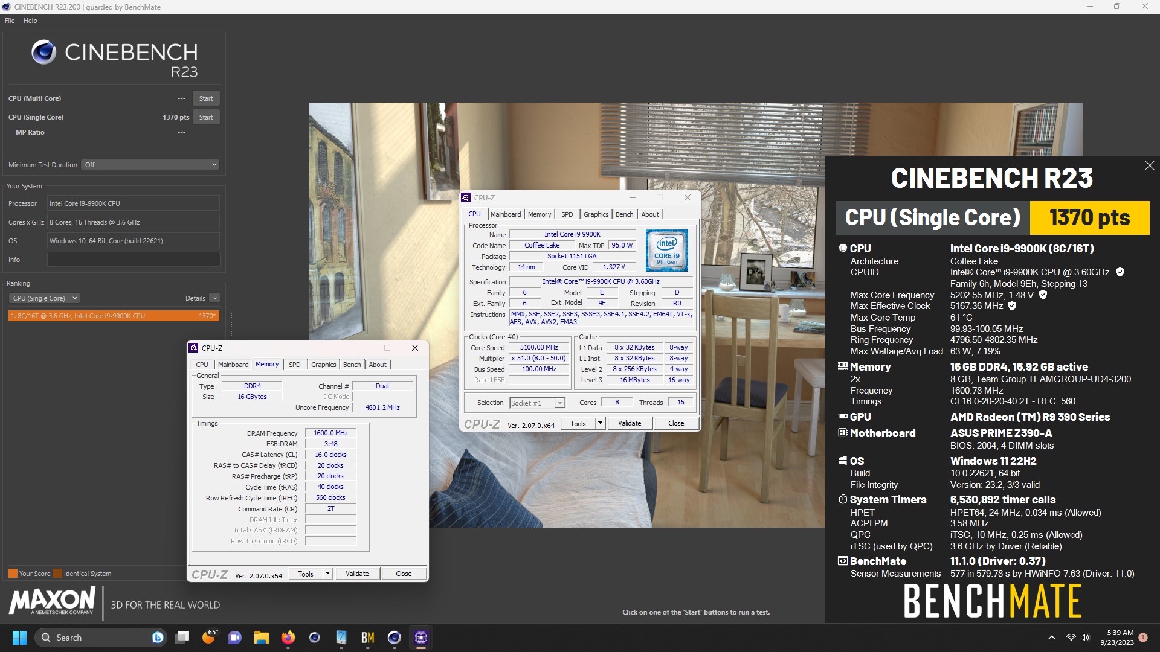Click CPU-Z icon in upper window title bar
The image size is (1160, 652).
tap(466, 197)
